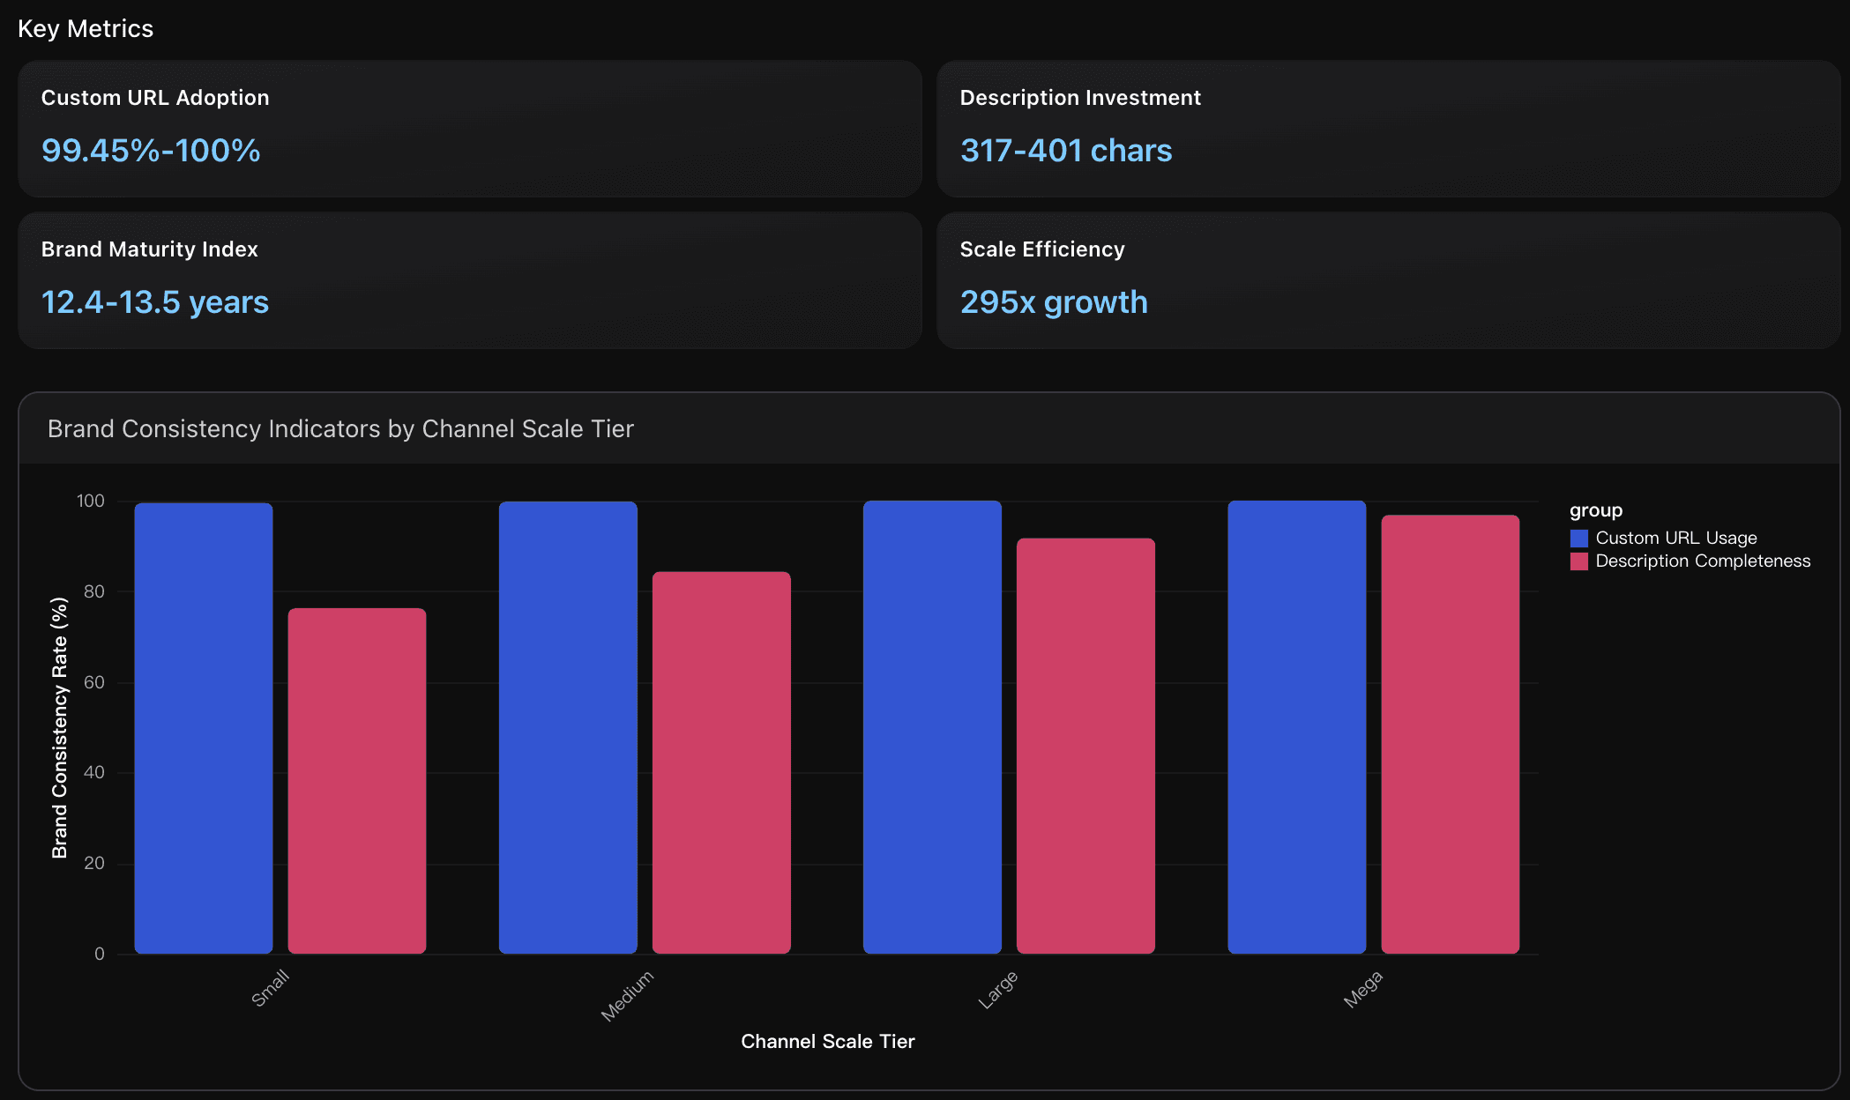This screenshot has height=1100, width=1850.
Task: Click the Small tier blue bar
Action: pyautogui.click(x=203, y=723)
